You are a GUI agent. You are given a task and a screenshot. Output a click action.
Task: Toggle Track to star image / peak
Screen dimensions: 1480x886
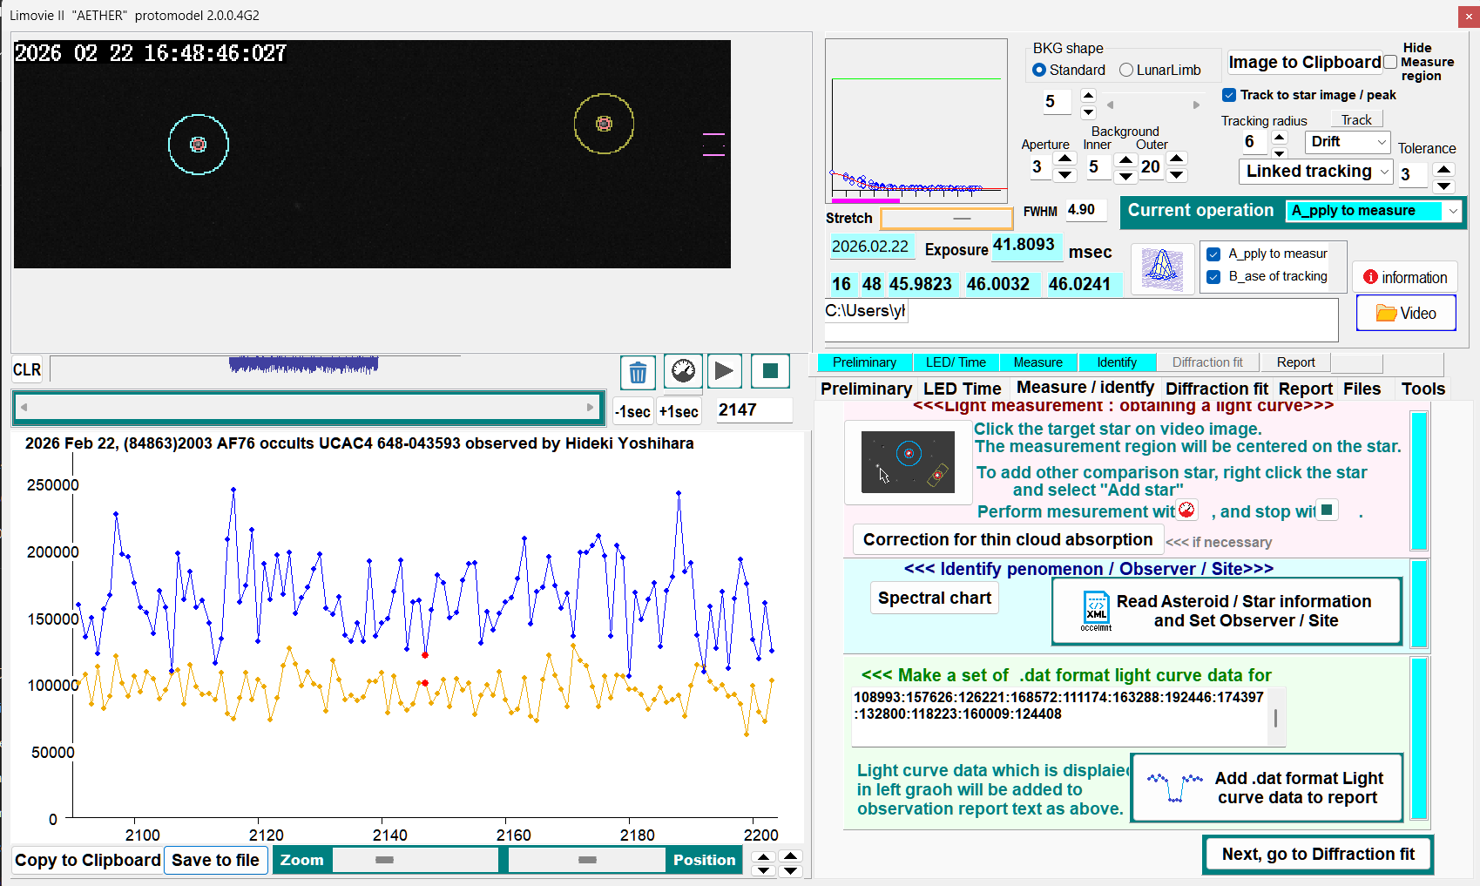tap(1229, 95)
